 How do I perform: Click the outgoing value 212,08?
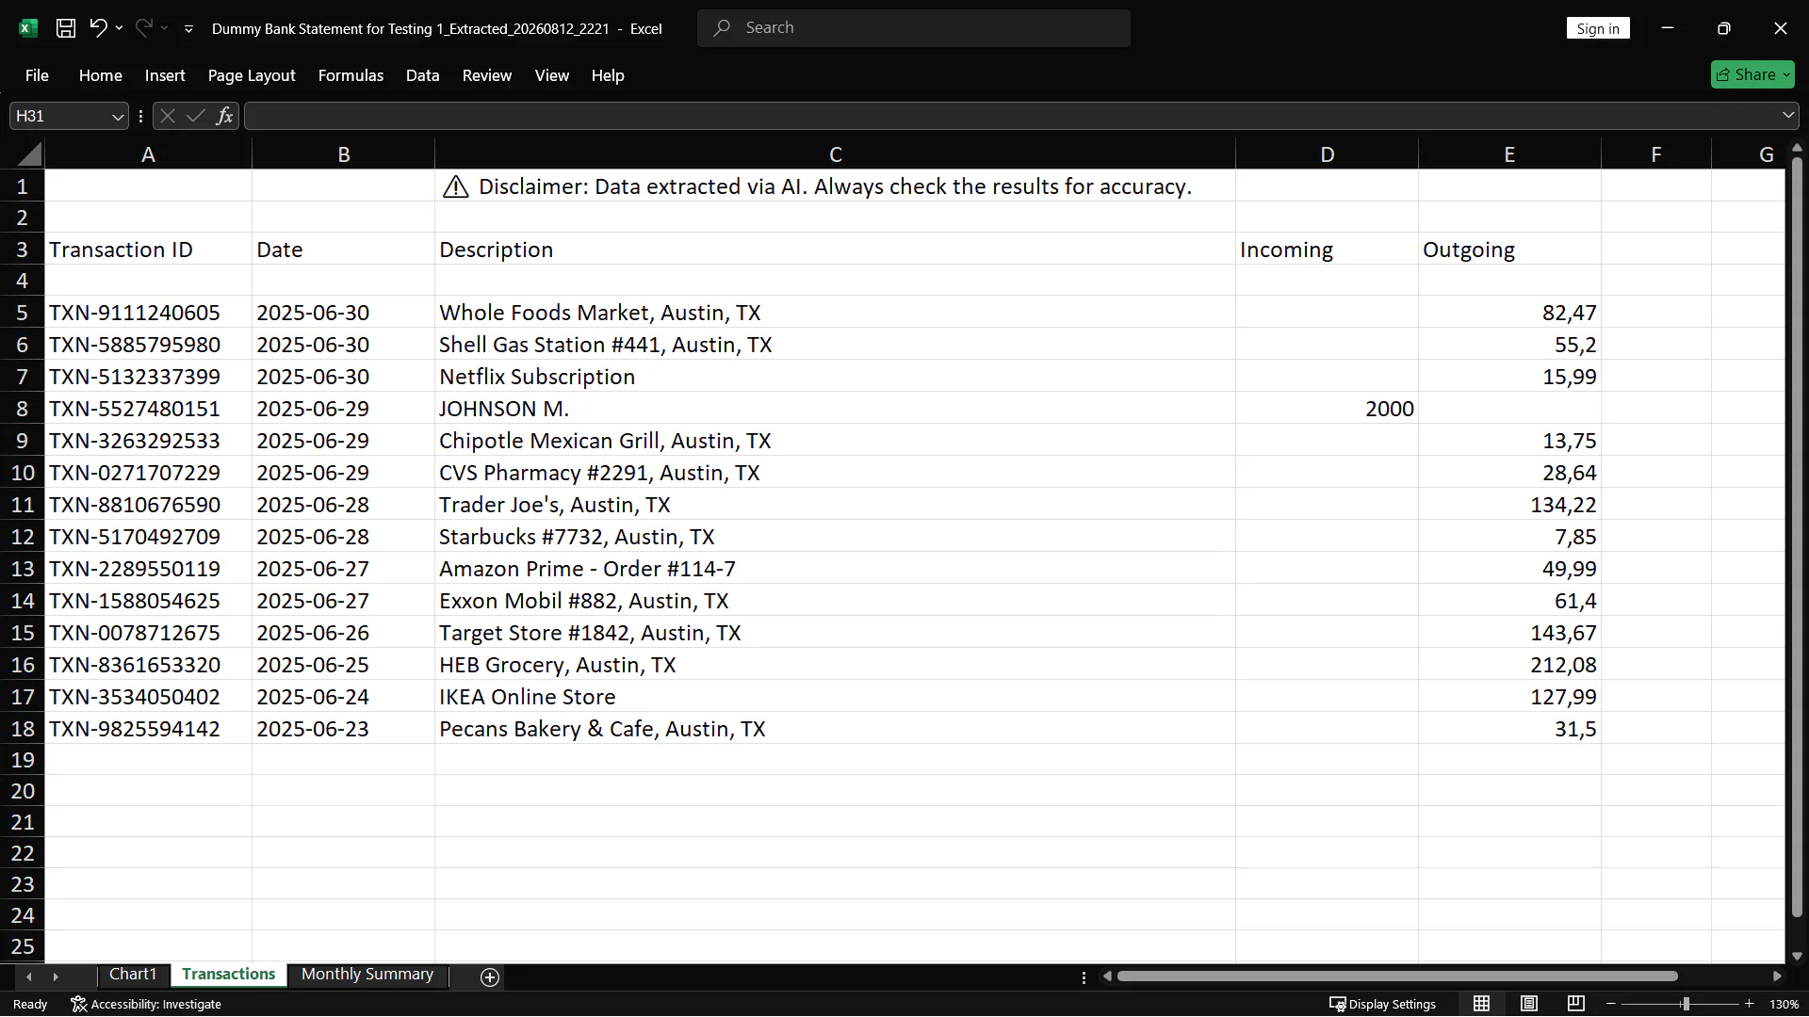[x=1509, y=665]
